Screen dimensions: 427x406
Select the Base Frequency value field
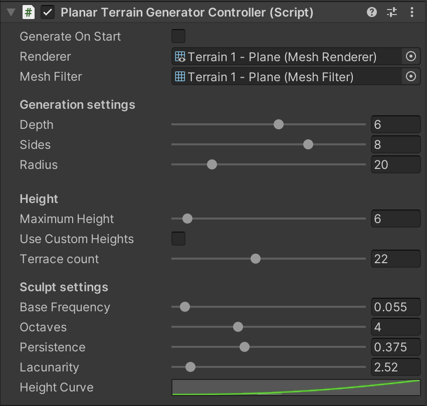pos(395,307)
